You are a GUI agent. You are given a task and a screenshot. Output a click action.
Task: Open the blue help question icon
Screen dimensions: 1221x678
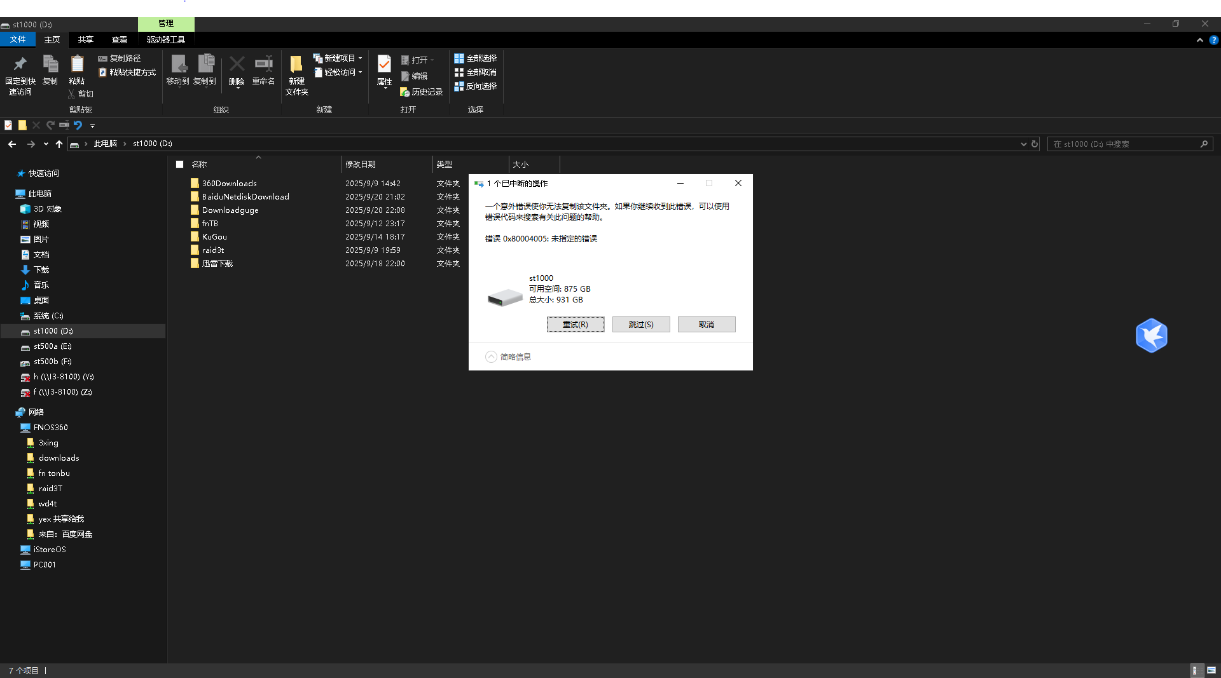coord(1213,40)
